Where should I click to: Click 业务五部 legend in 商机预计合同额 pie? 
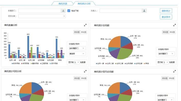(x=138, y=63)
